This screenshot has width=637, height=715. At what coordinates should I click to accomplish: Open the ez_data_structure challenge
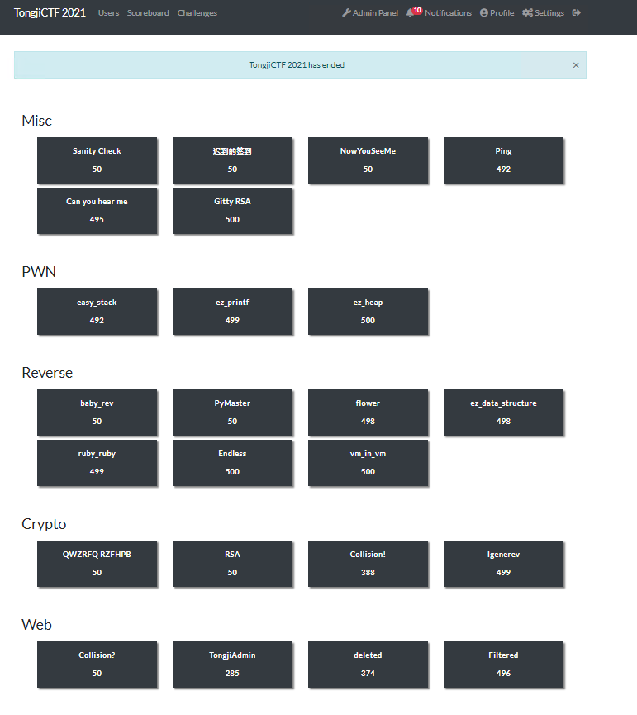click(503, 412)
